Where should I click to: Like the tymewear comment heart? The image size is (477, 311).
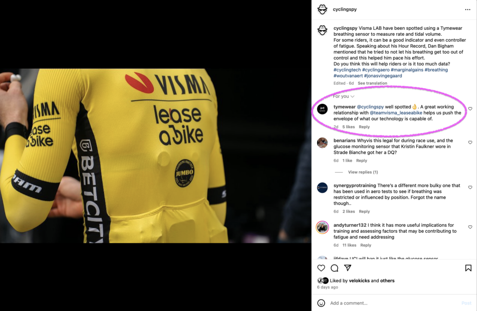coord(470,108)
